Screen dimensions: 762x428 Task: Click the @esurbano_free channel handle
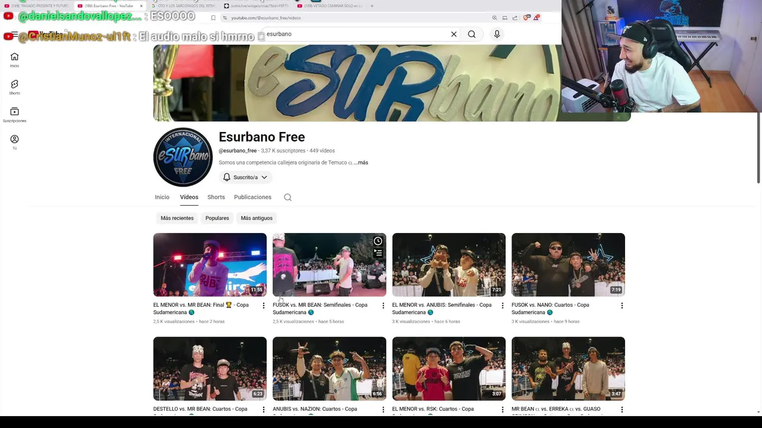click(238, 151)
